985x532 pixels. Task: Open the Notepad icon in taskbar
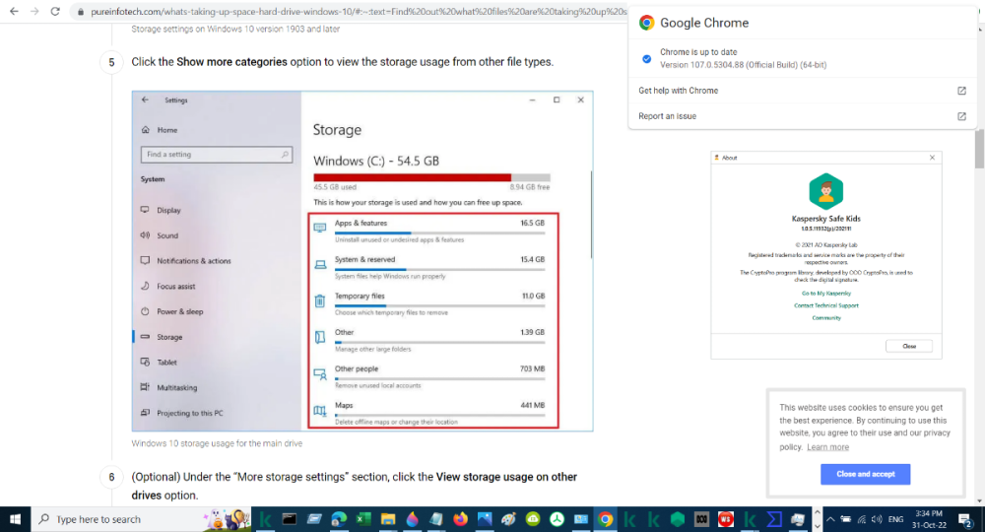coord(436,519)
